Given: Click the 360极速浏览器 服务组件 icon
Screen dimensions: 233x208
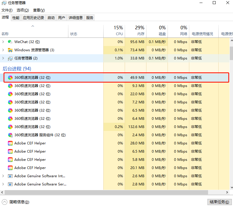Looking at the screenshot, I should pos(10,135).
